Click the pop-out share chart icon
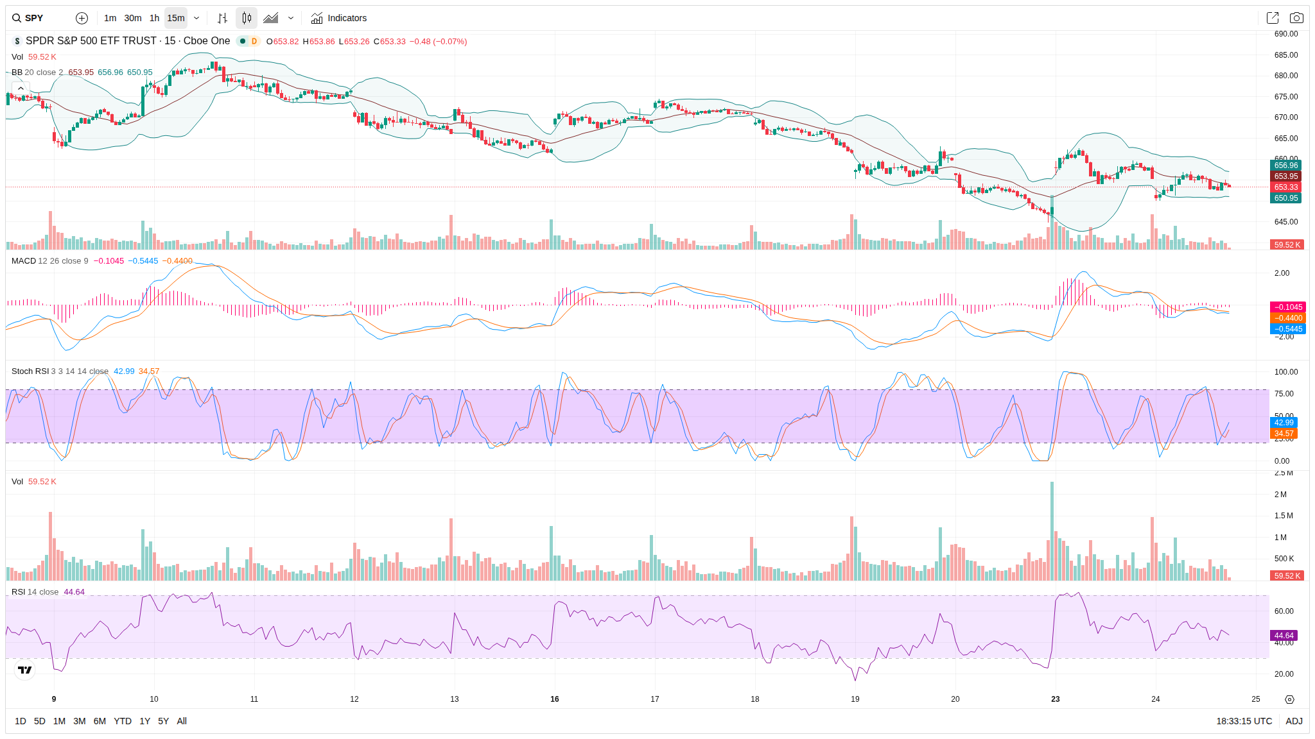This screenshot has height=739, width=1315. [1272, 18]
